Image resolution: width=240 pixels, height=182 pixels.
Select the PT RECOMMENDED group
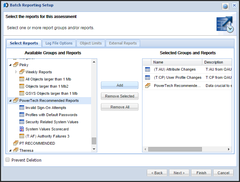(37, 143)
